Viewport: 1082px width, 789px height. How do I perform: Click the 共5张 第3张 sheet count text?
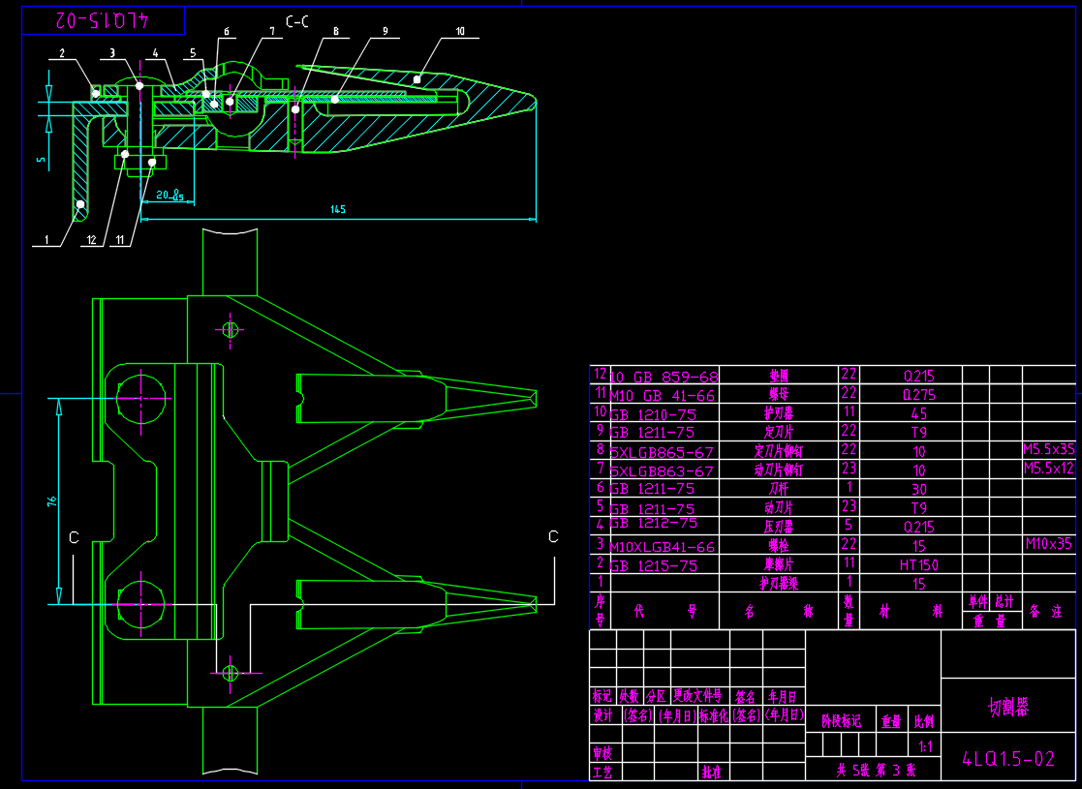click(x=876, y=771)
